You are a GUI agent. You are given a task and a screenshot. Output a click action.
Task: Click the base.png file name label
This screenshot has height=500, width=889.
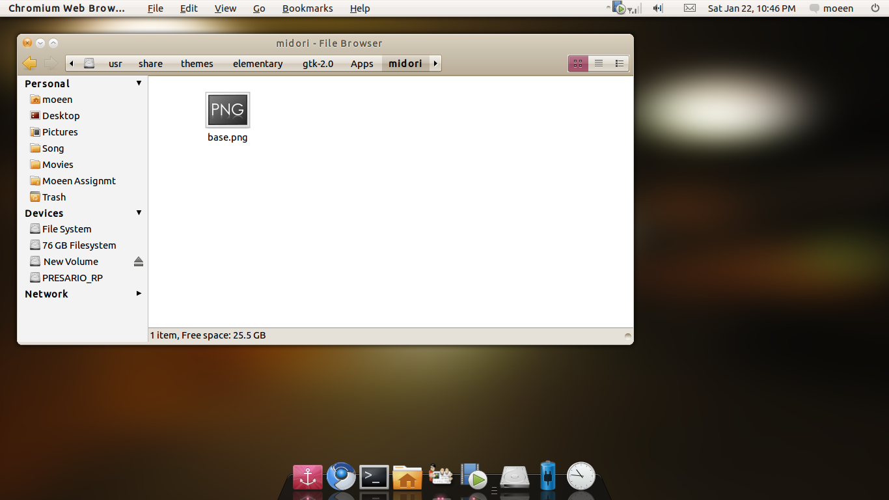coord(228,137)
